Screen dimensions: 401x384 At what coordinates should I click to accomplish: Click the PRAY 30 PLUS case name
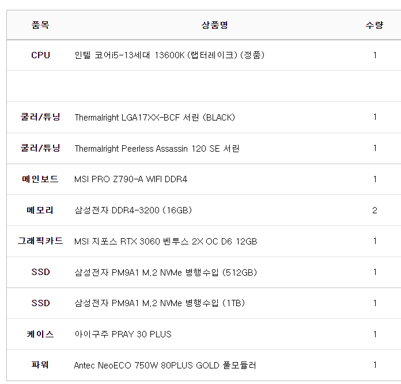click(123, 334)
